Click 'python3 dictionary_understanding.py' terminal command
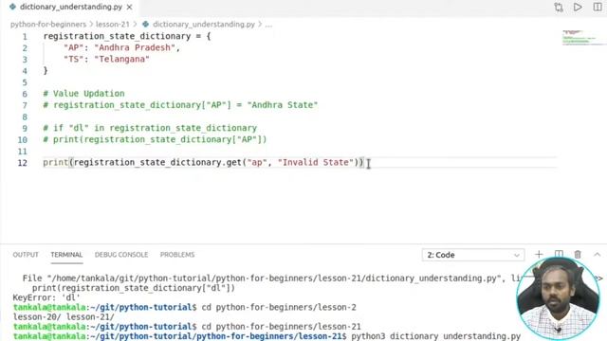The image size is (607, 341). coord(436,336)
